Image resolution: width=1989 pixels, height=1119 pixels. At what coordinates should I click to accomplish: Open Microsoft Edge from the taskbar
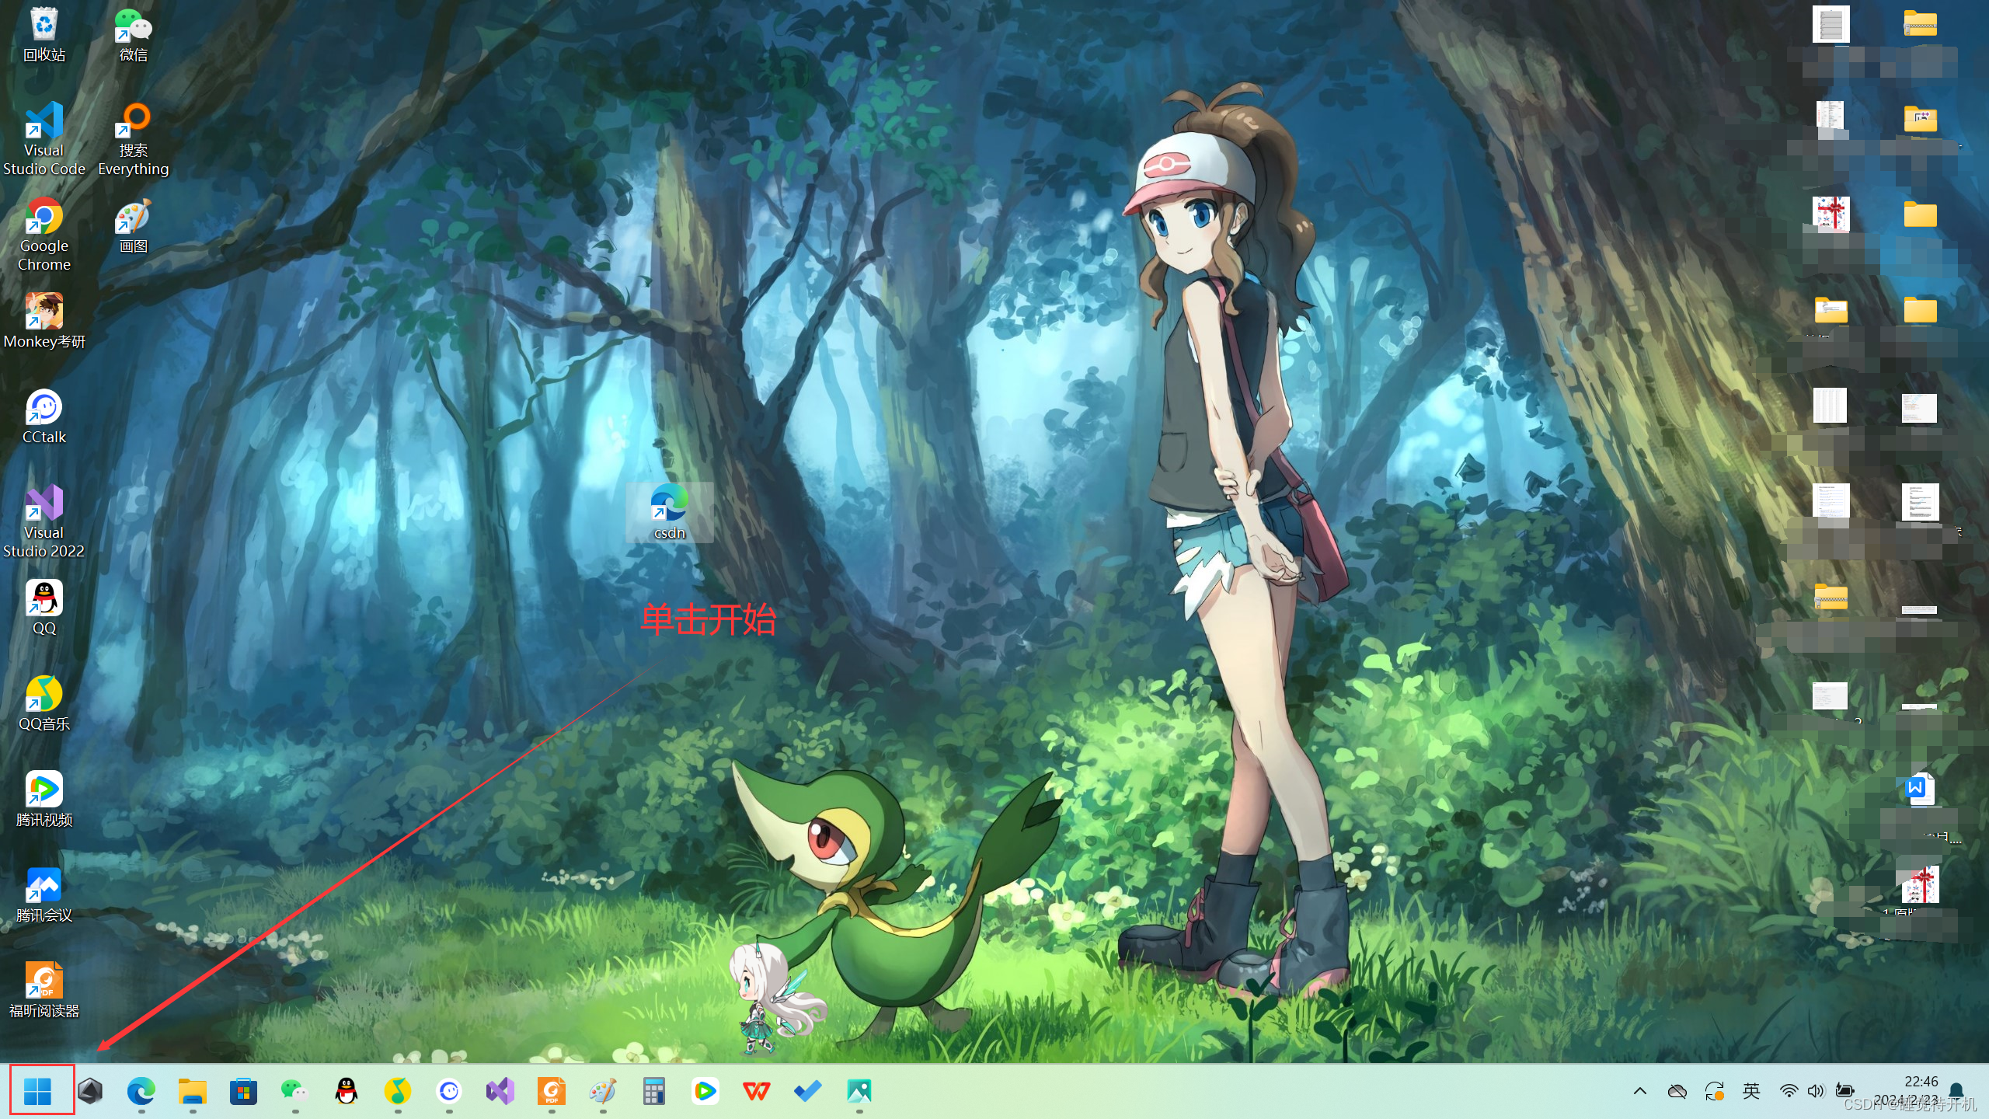click(x=141, y=1091)
